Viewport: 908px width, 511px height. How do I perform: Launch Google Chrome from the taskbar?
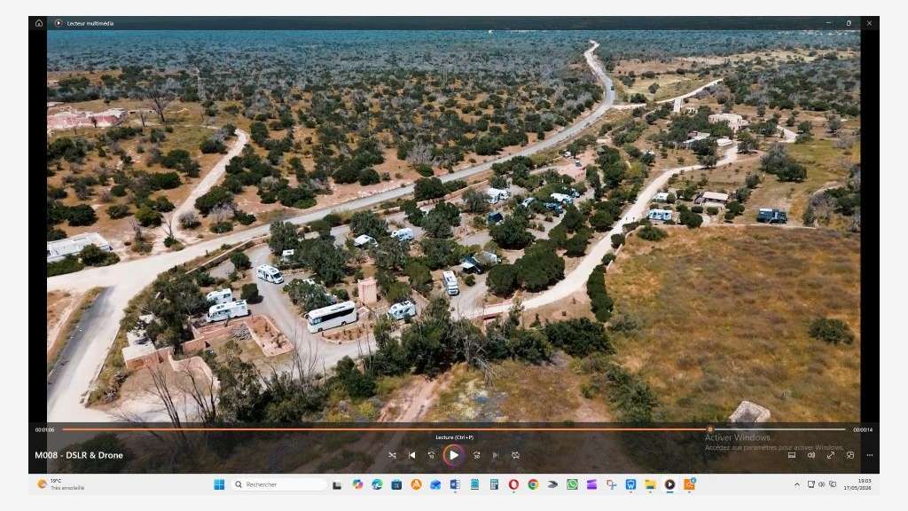[533, 484]
